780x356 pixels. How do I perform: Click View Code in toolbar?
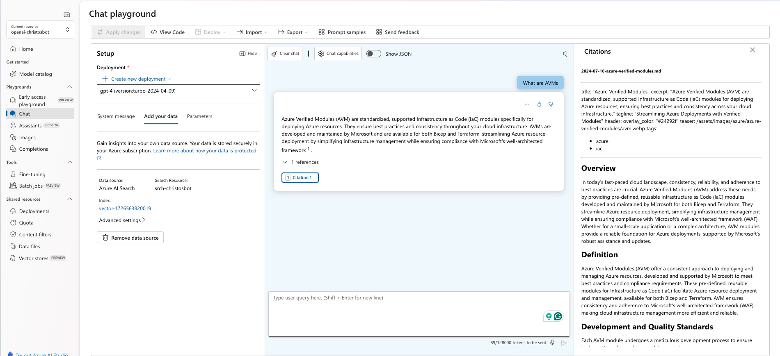point(167,32)
